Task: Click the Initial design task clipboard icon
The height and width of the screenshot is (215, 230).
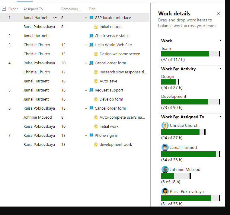Action: pyautogui.click(x=96, y=27)
